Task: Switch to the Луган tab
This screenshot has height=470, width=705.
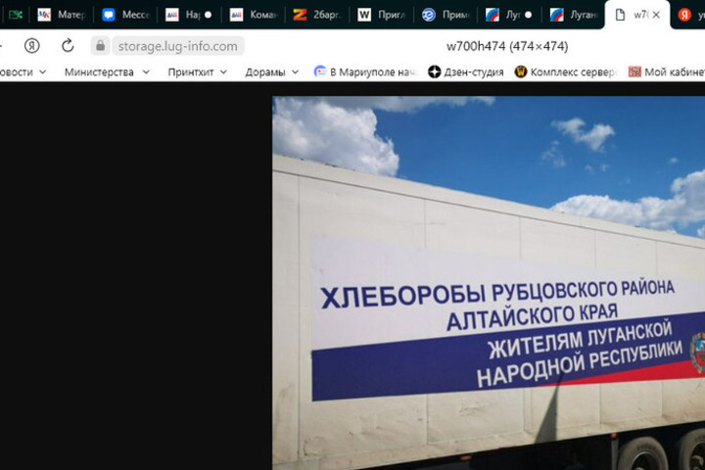Action: tap(571, 15)
